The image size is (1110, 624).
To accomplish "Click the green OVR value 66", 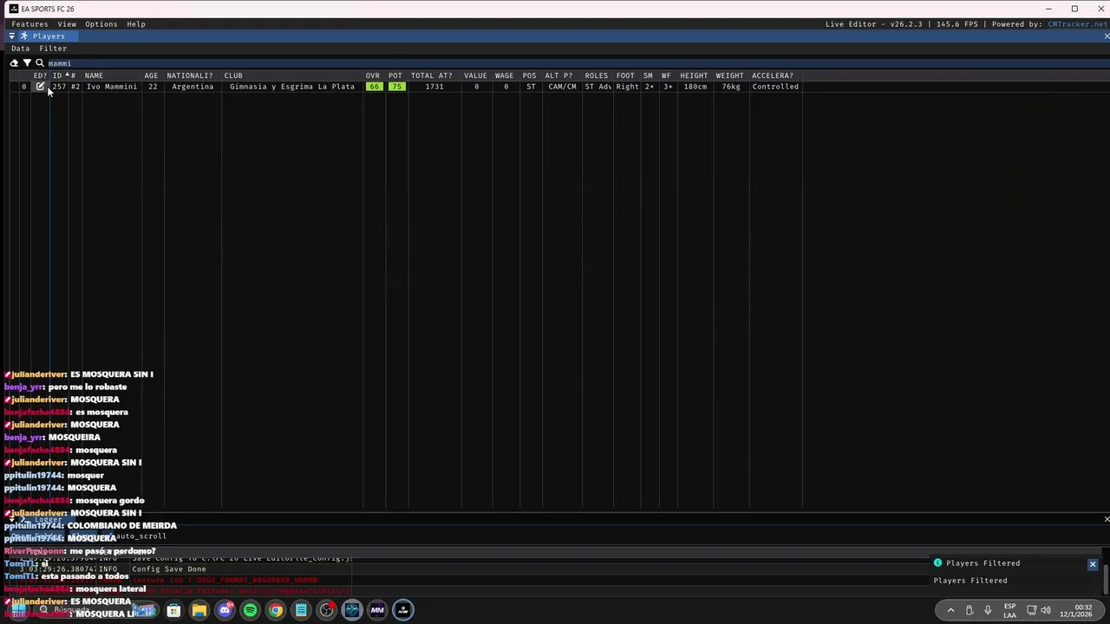I will click(x=374, y=87).
